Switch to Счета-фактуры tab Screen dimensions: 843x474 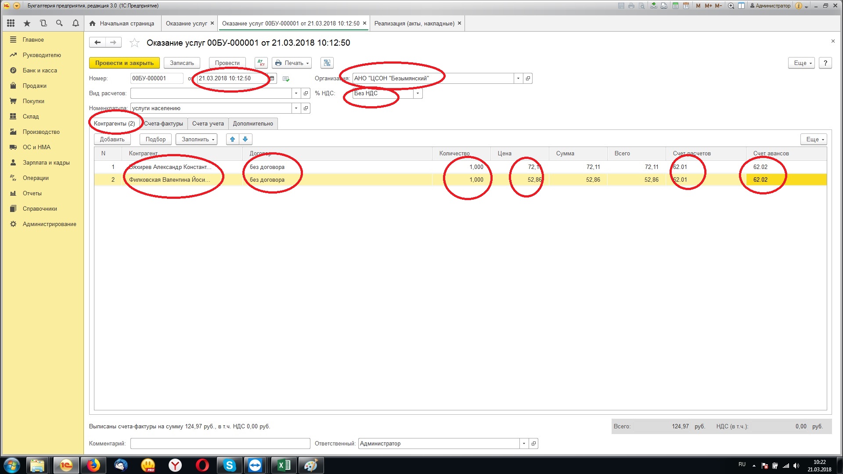(163, 124)
